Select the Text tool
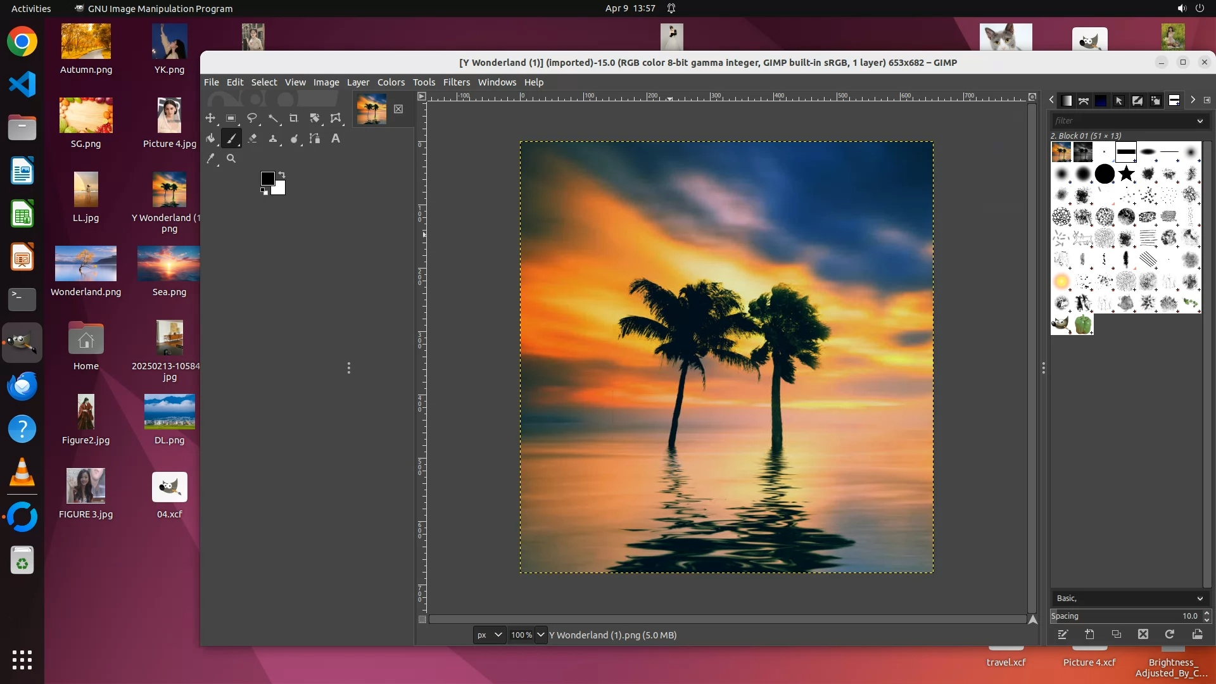This screenshot has width=1216, height=684. coord(336,138)
